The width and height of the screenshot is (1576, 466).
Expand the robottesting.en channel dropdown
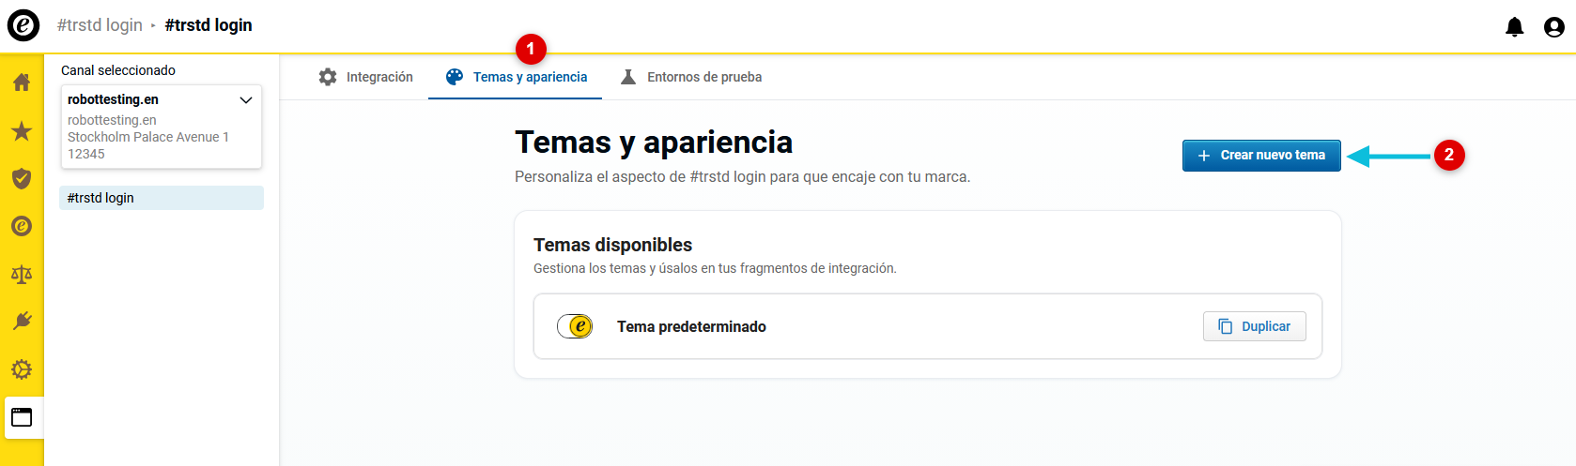[x=162, y=127]
